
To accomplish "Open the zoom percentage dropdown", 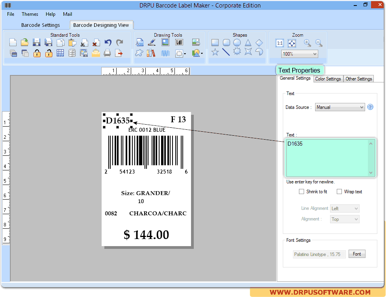I will 300,54.
